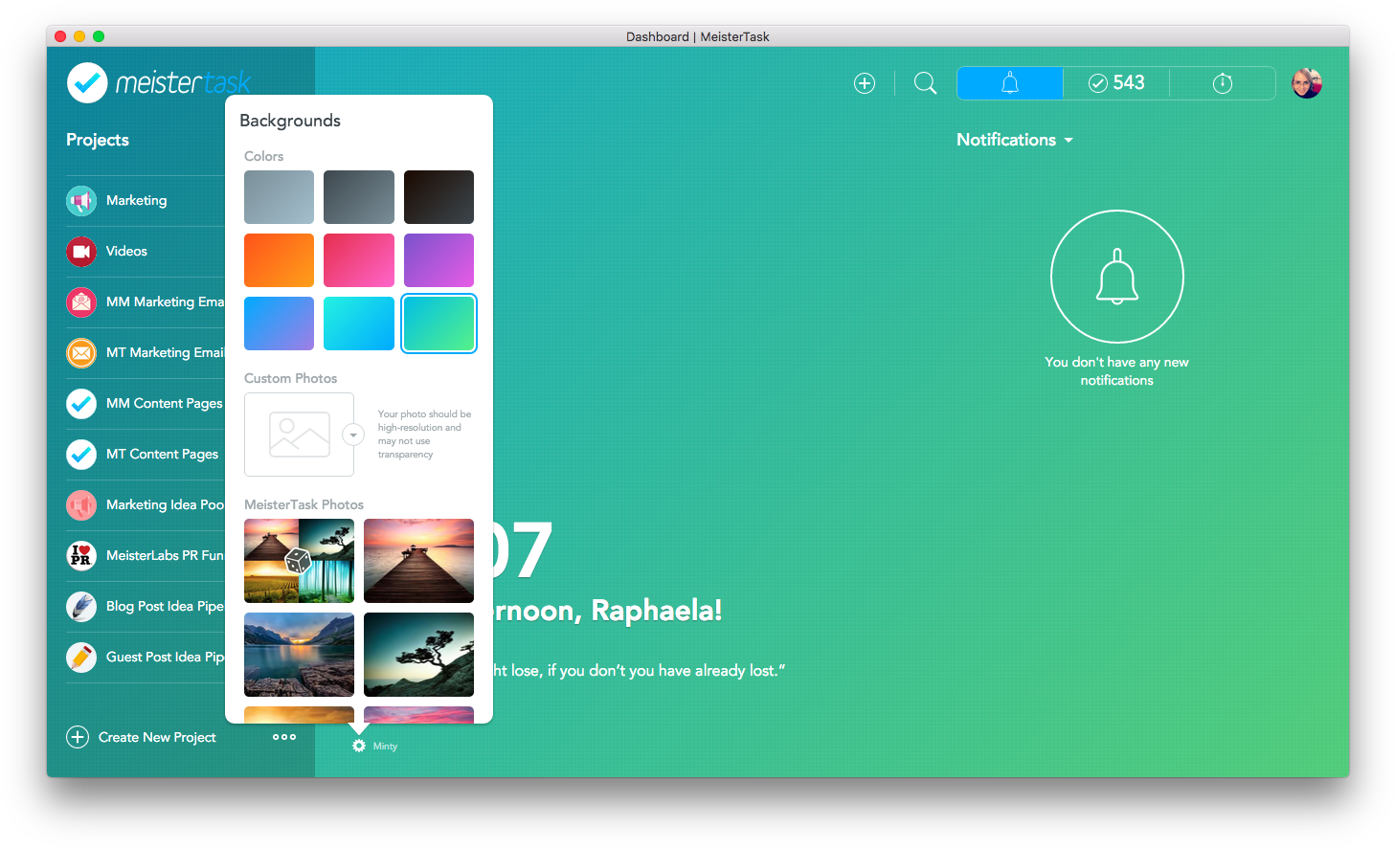Switch to the time tracking stopwatch tab

click(1223, 83)
